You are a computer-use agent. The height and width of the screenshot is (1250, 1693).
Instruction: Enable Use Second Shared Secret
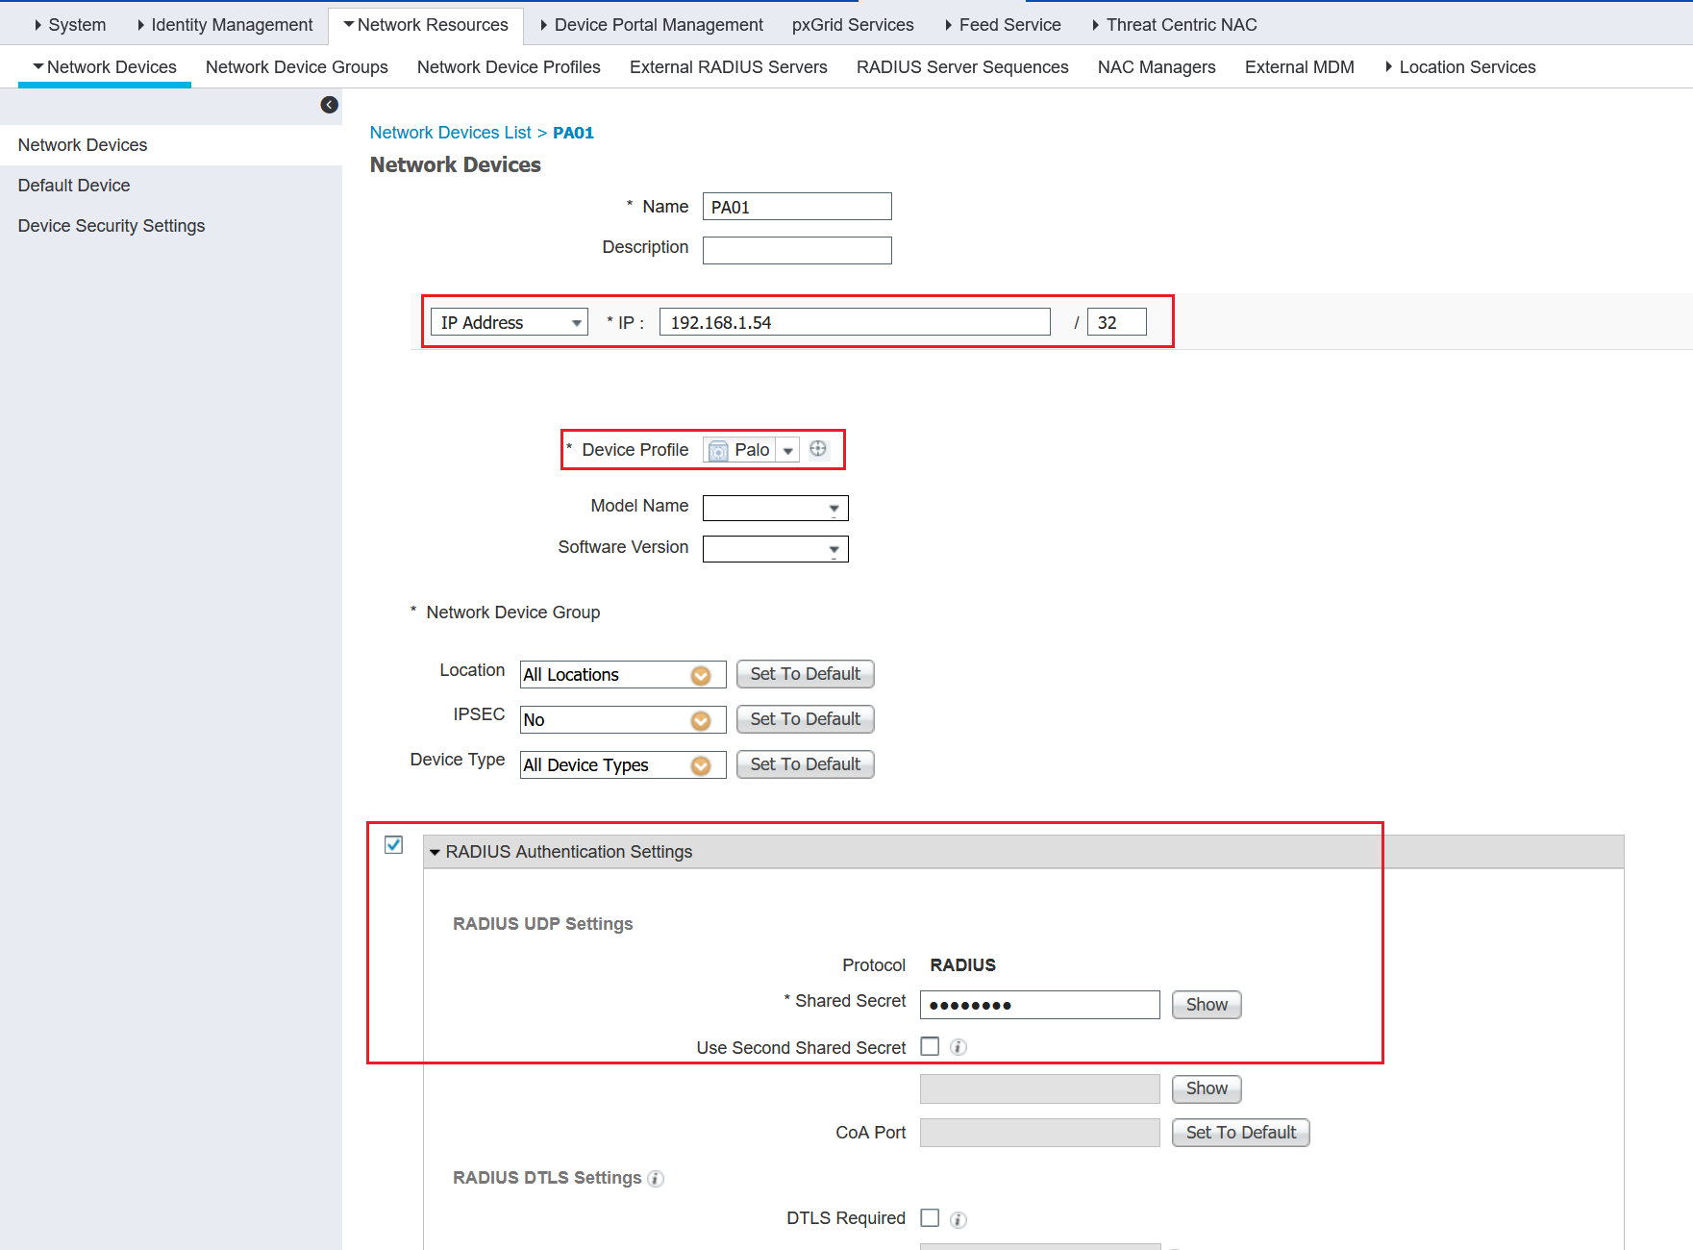[929, 1046]
